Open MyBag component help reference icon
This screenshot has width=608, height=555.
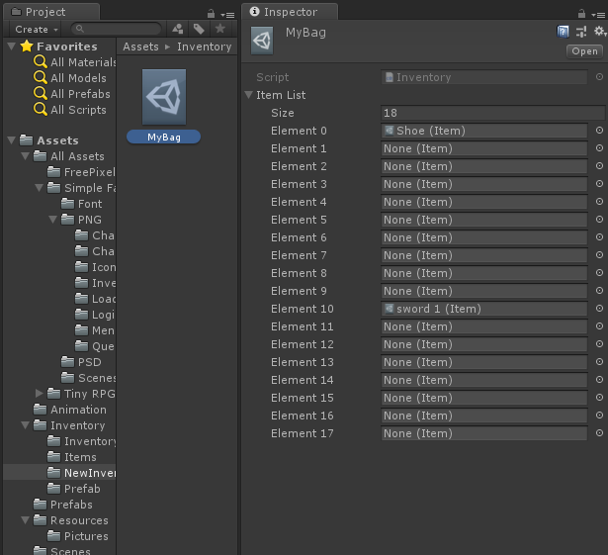[564, 32]
